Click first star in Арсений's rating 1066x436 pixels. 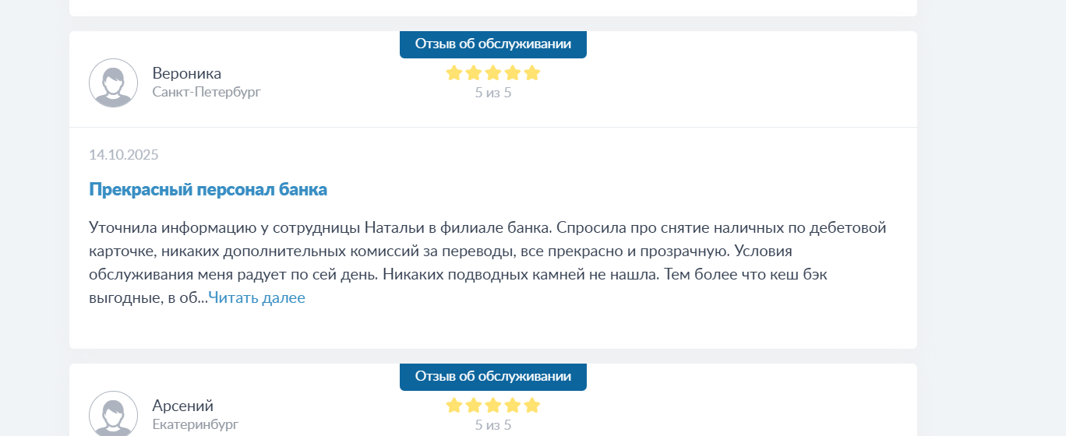(454, 406)
